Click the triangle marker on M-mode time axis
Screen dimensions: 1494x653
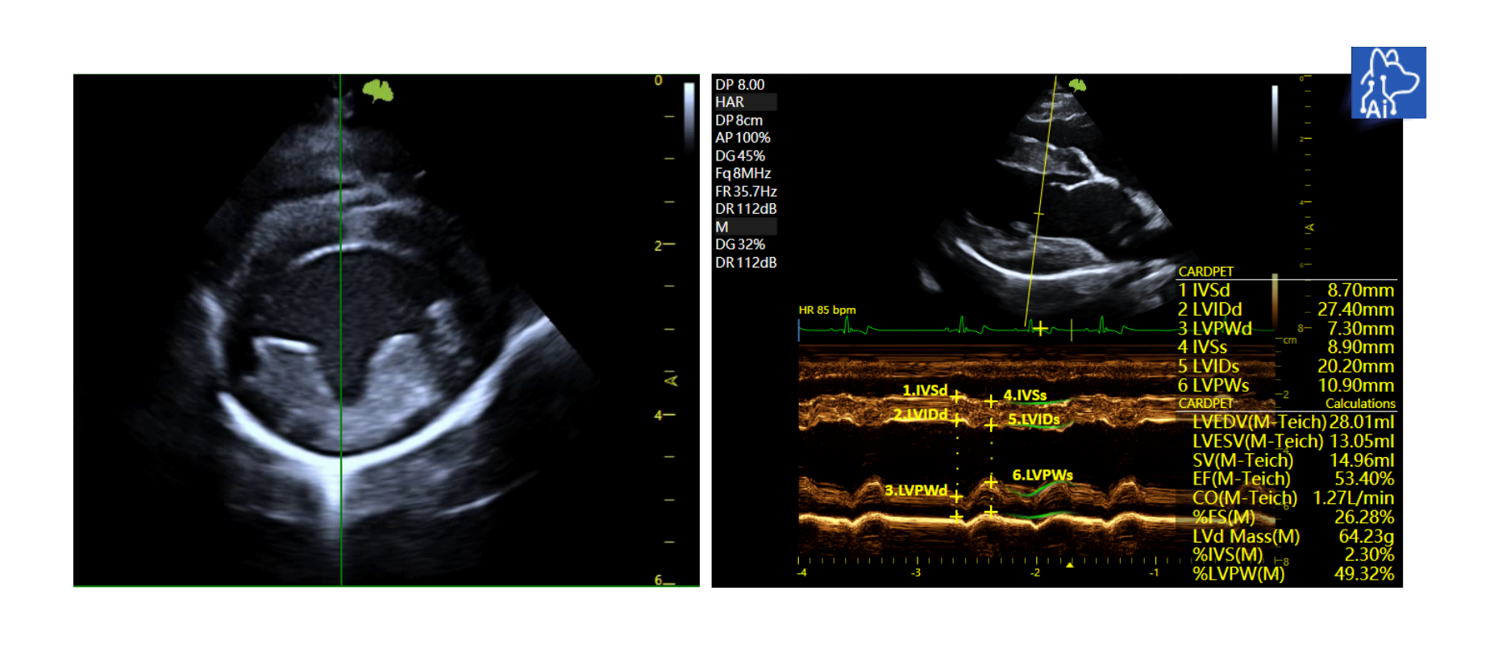point(1069,565)
